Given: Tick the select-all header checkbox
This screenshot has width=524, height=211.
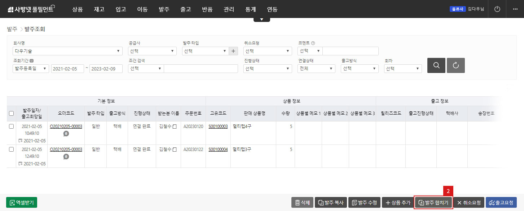Looking at the screenshot, I should coord(11,113).
